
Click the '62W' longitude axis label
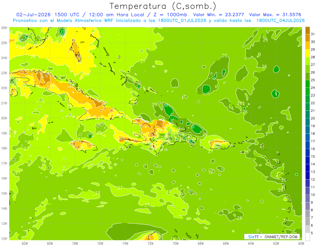[276, 243]
